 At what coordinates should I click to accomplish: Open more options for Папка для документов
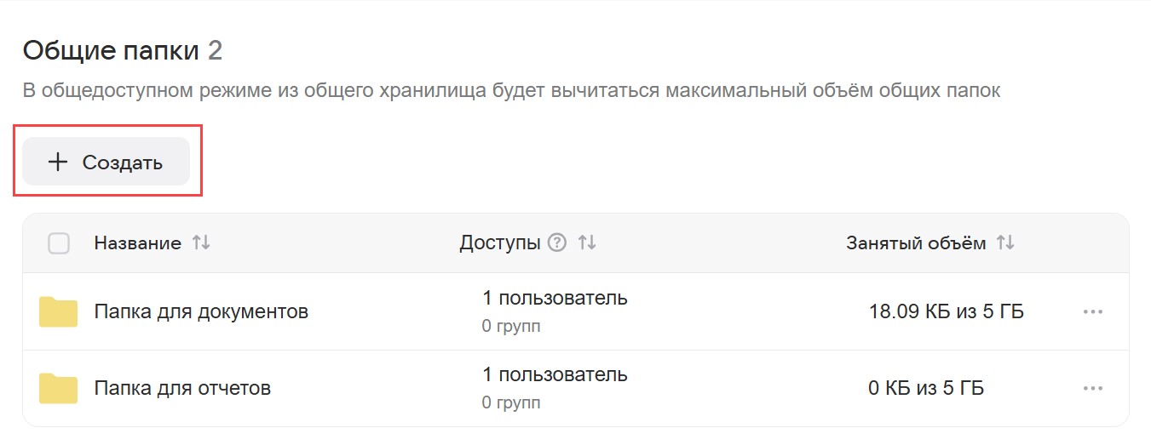tap(1093, 312)
